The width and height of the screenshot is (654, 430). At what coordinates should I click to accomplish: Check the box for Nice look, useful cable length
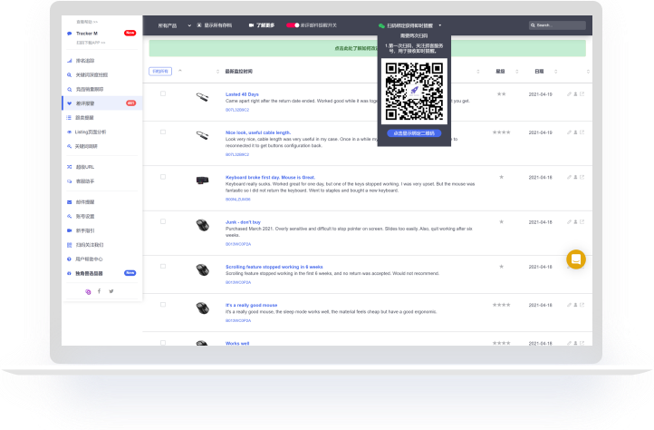[163, 132]
